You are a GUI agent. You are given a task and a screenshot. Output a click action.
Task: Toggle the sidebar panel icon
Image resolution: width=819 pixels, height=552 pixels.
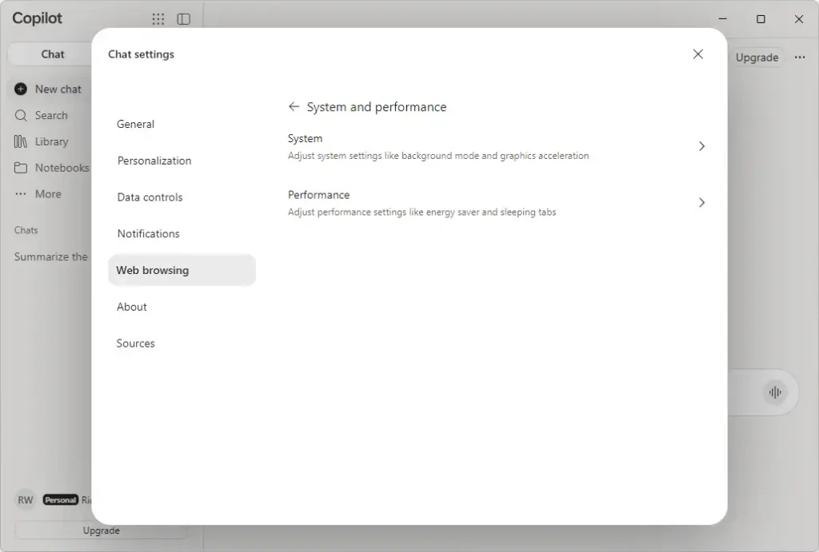tap(184, 19)
